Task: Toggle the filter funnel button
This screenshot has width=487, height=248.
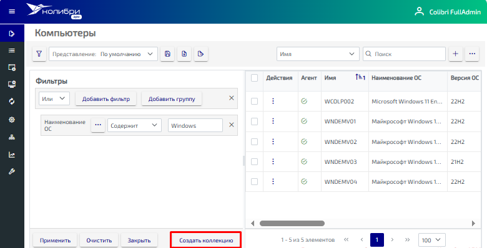Action: [39, 54]
